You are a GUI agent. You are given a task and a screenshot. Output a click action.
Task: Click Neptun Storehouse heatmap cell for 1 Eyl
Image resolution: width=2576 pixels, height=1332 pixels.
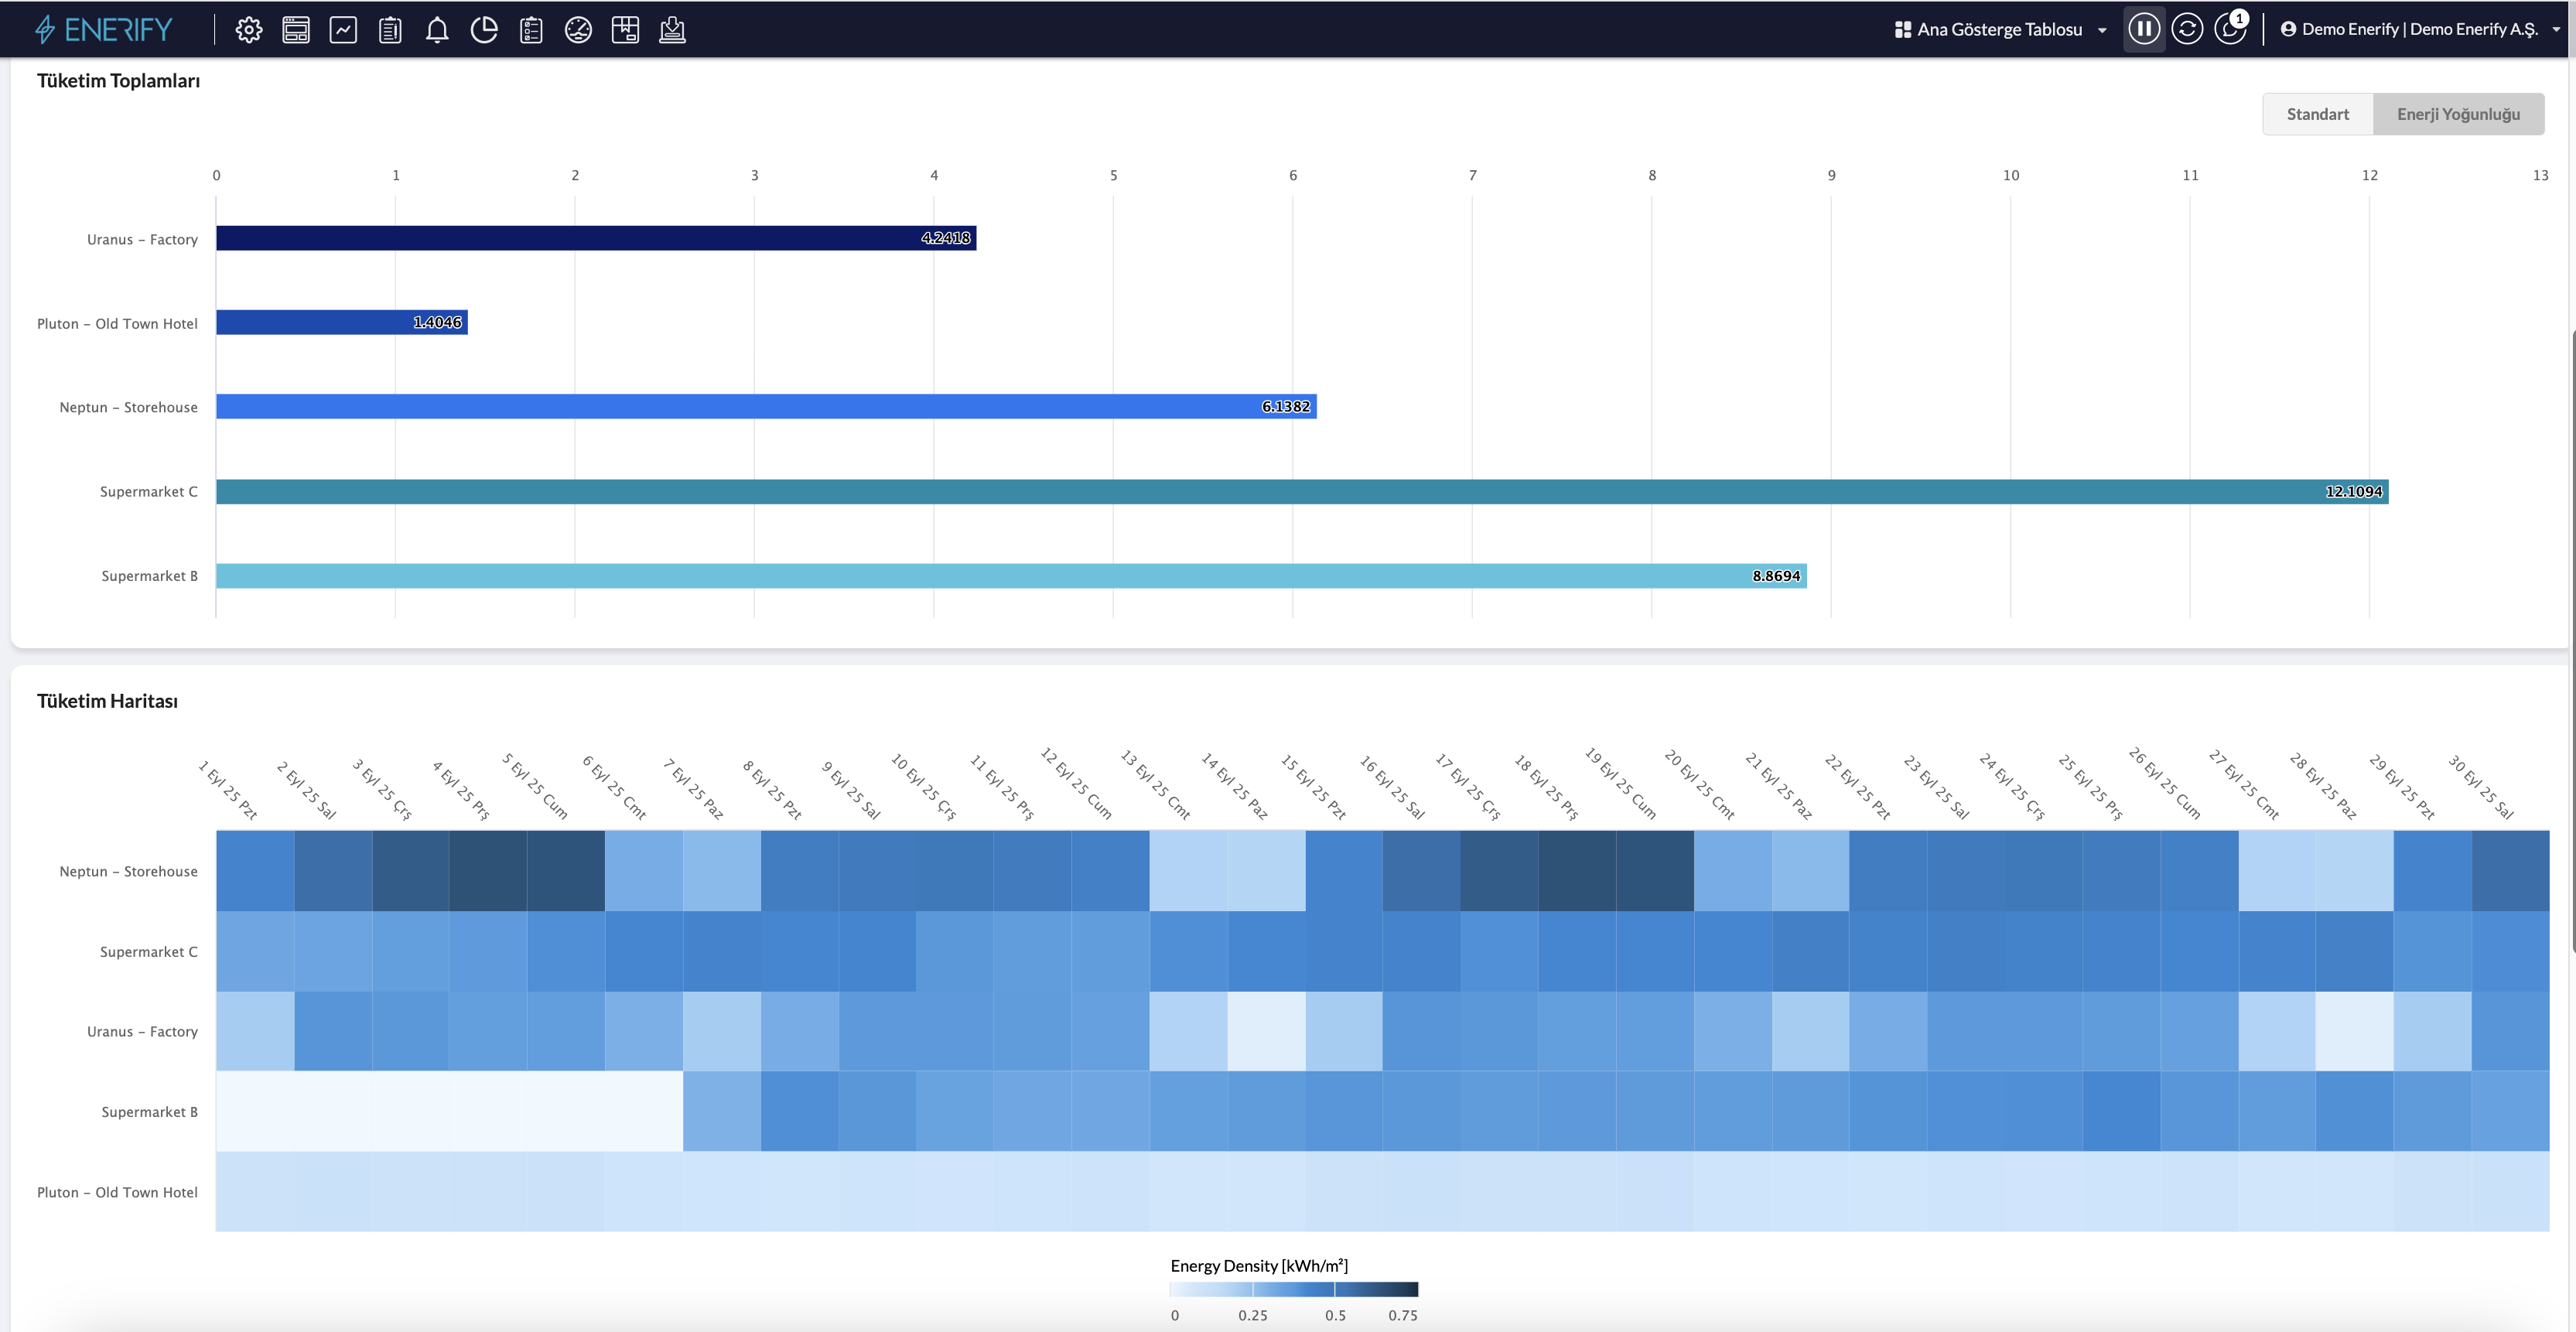coord(255,870)
